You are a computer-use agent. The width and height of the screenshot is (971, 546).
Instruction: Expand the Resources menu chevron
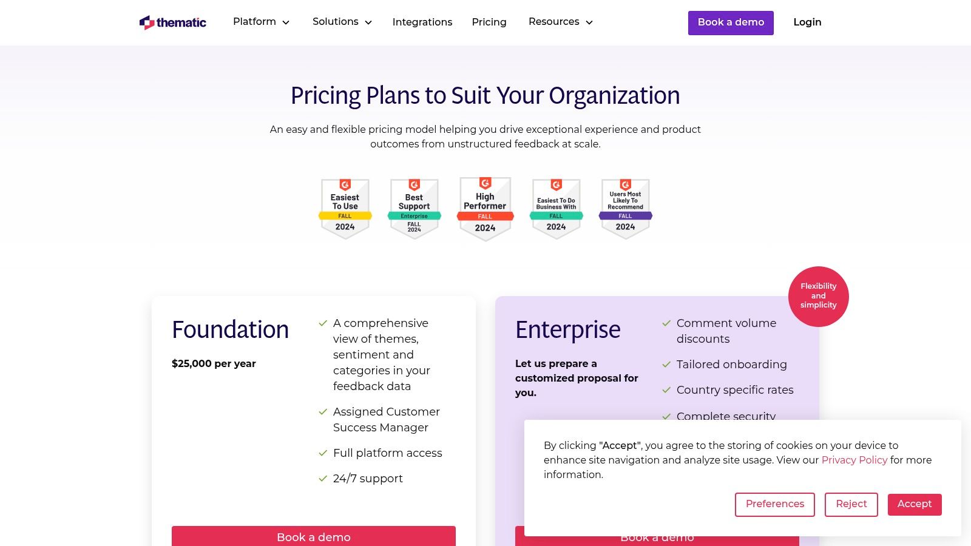point(589,22)
